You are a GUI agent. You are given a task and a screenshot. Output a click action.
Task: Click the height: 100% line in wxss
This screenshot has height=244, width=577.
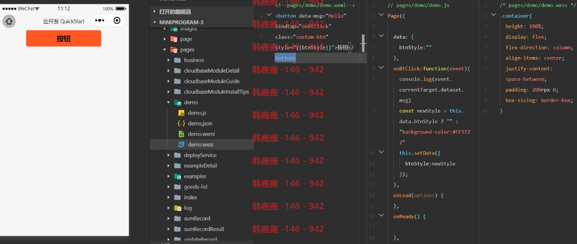click(524, 26)
